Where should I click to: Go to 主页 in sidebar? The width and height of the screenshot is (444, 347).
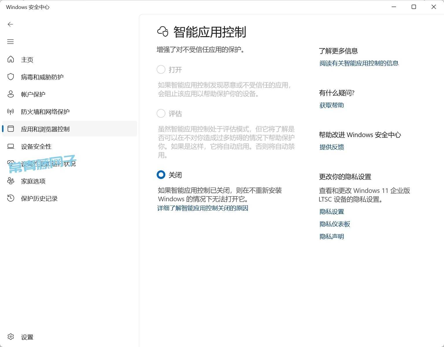[69, 60]
